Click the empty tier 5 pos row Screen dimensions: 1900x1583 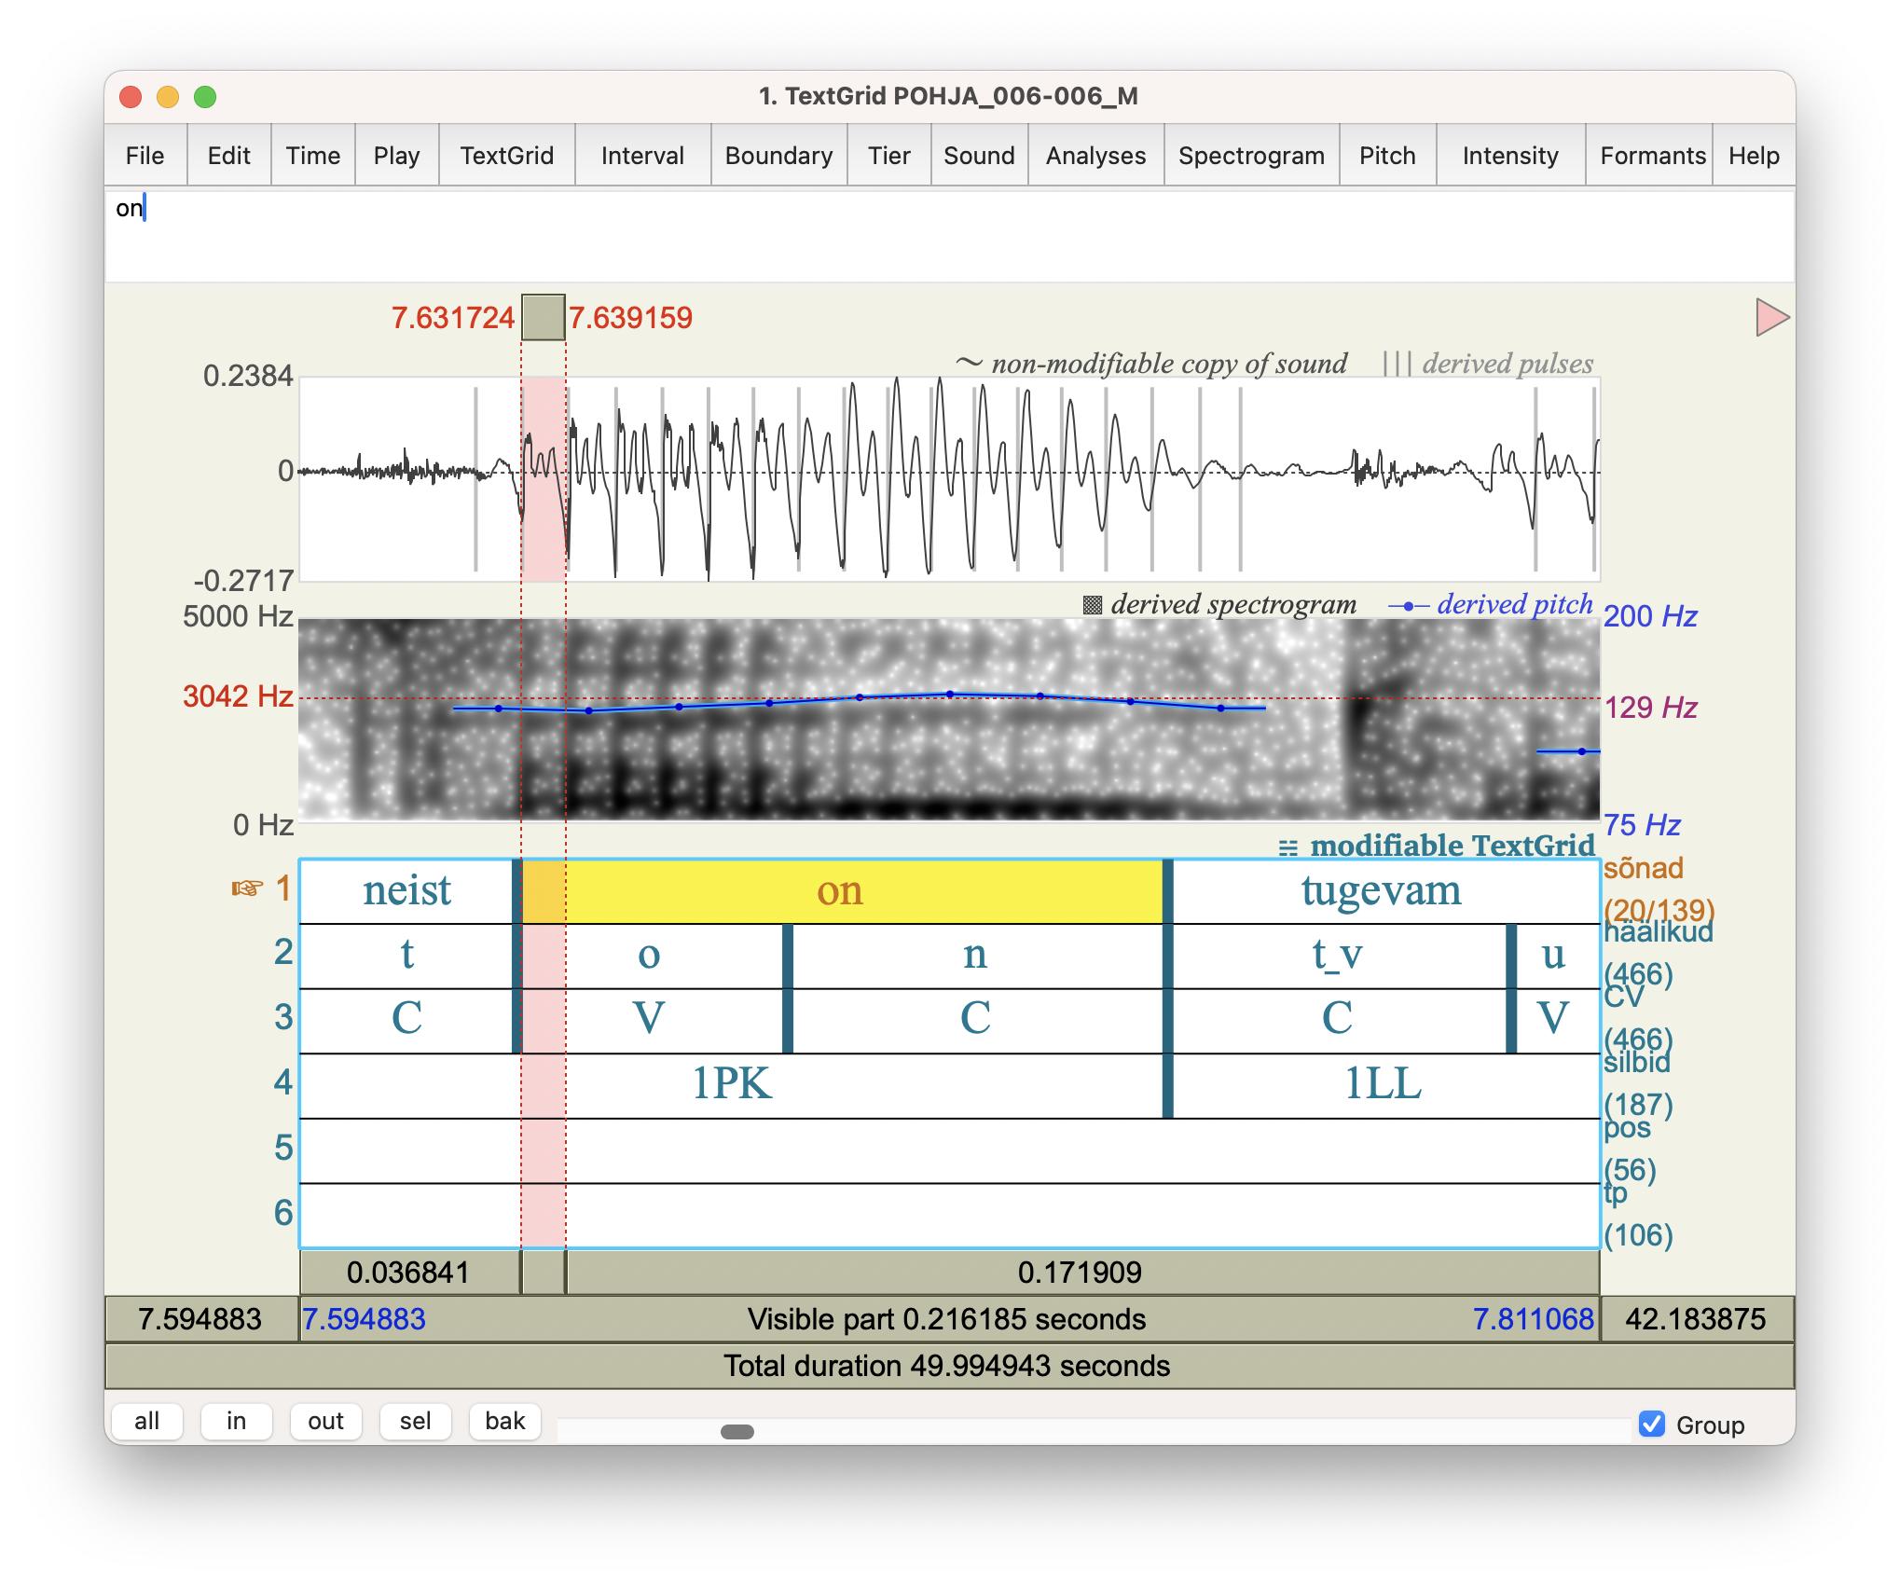coord(949,1150)
